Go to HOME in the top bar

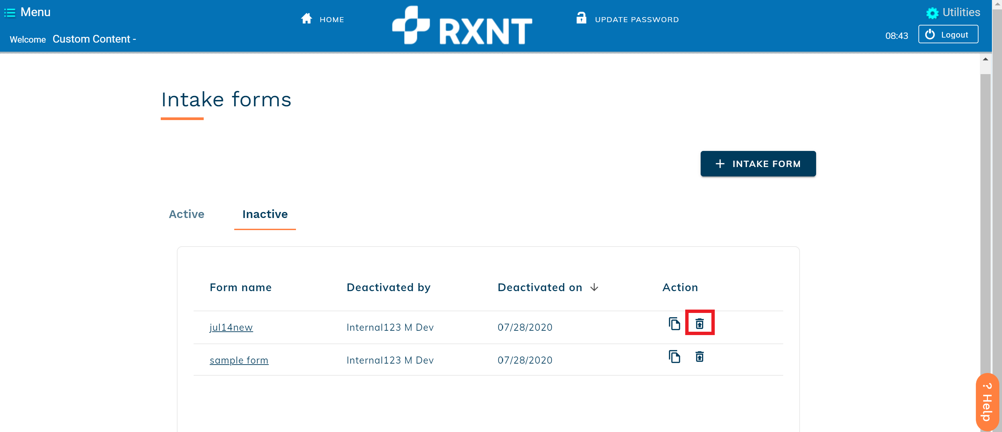(x=332, y=19)
